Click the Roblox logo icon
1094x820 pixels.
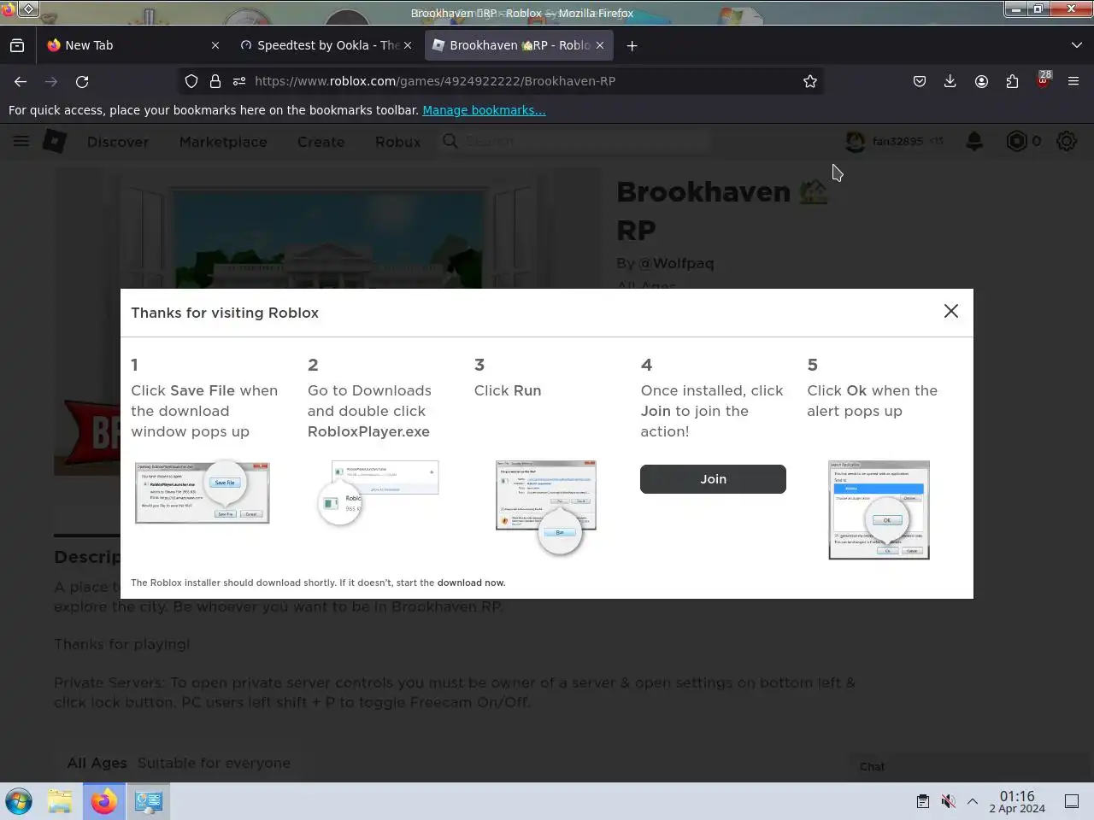(55, 141)
